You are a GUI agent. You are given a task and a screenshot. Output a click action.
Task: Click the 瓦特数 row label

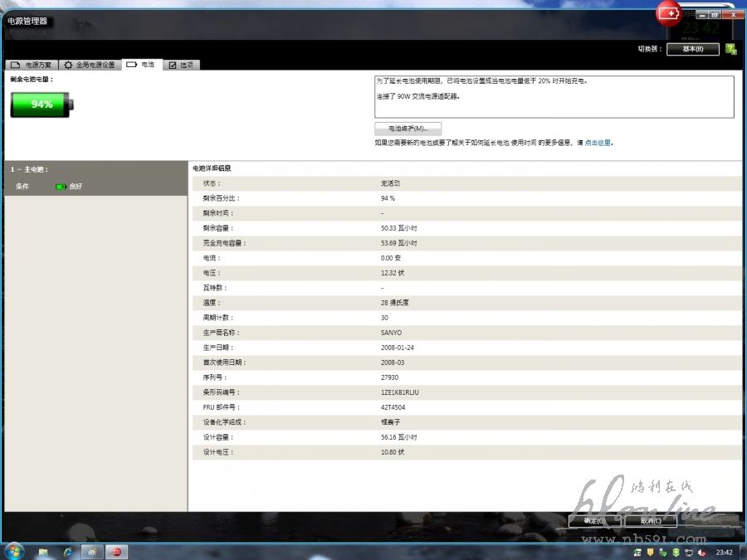click(214, 288)
